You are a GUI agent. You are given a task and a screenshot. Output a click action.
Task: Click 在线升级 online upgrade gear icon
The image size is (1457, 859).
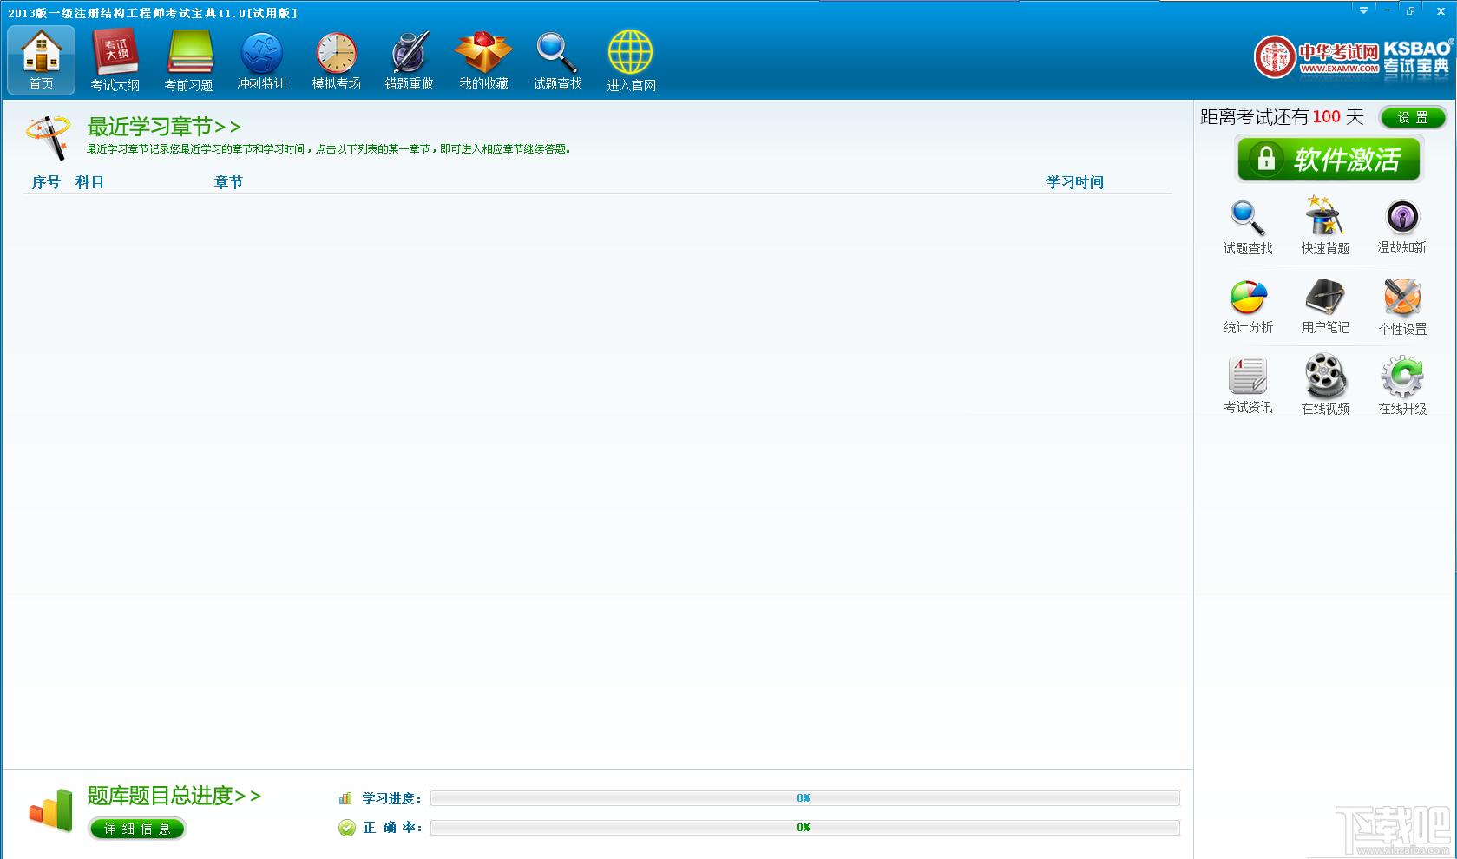coord(1401,377)
